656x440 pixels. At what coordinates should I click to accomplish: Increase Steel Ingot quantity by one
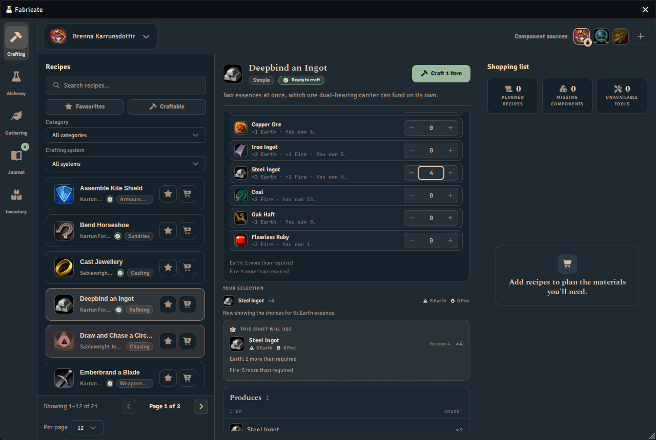point(450,173)
